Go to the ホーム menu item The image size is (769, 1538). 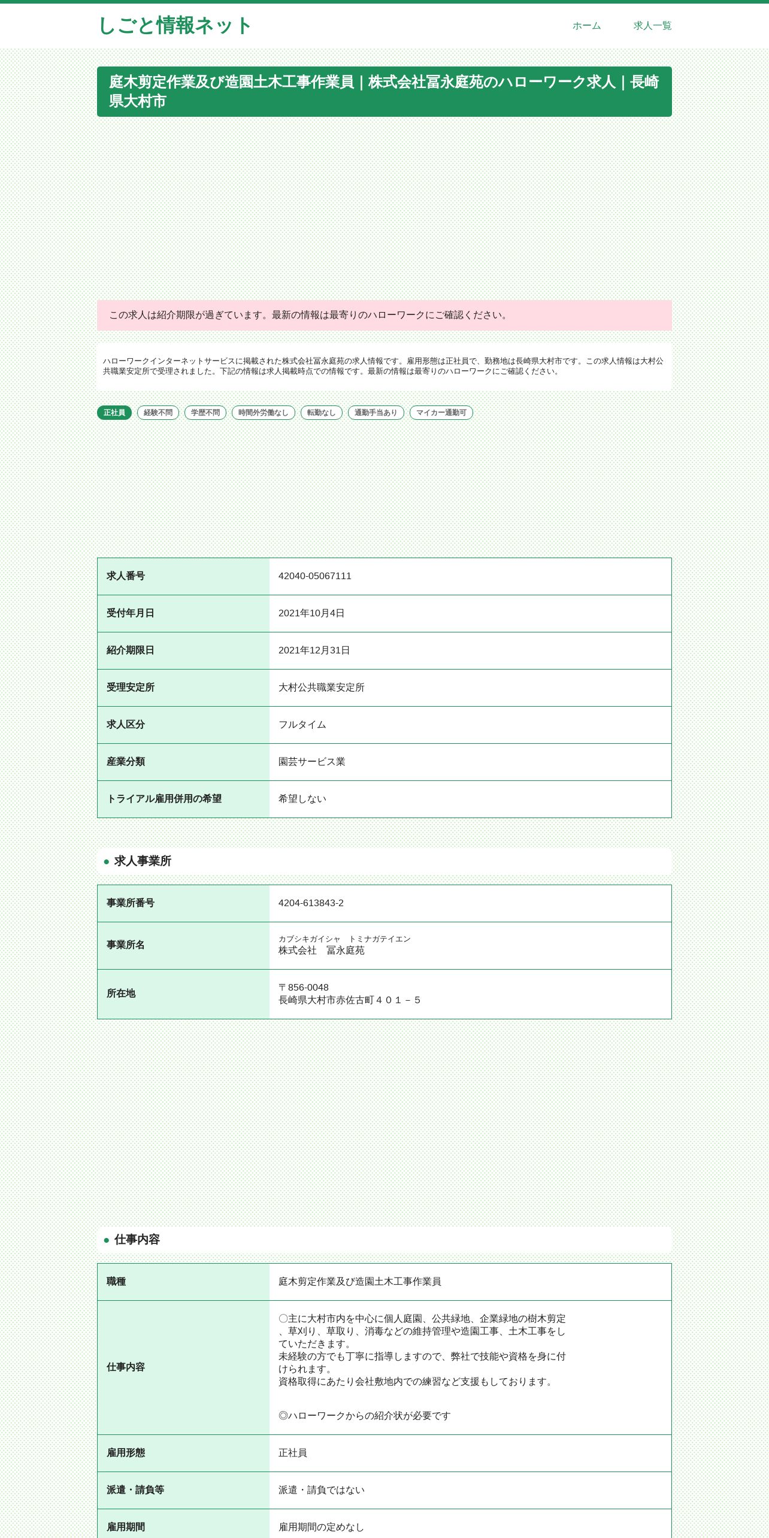tap(586, 26)
